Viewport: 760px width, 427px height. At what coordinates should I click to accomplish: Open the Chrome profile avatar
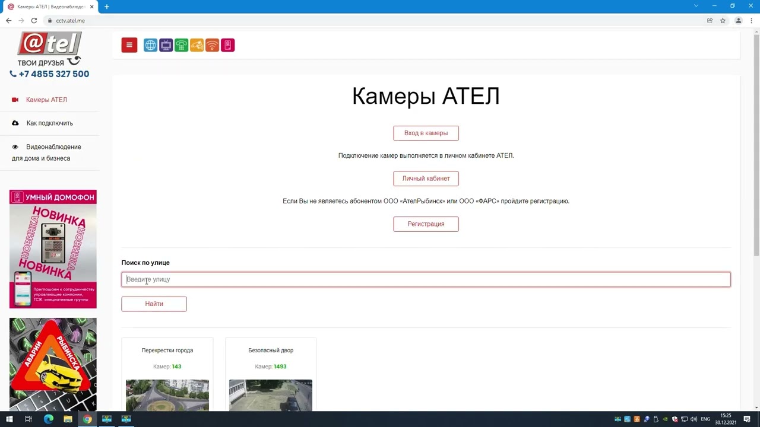tap(739, 20)
